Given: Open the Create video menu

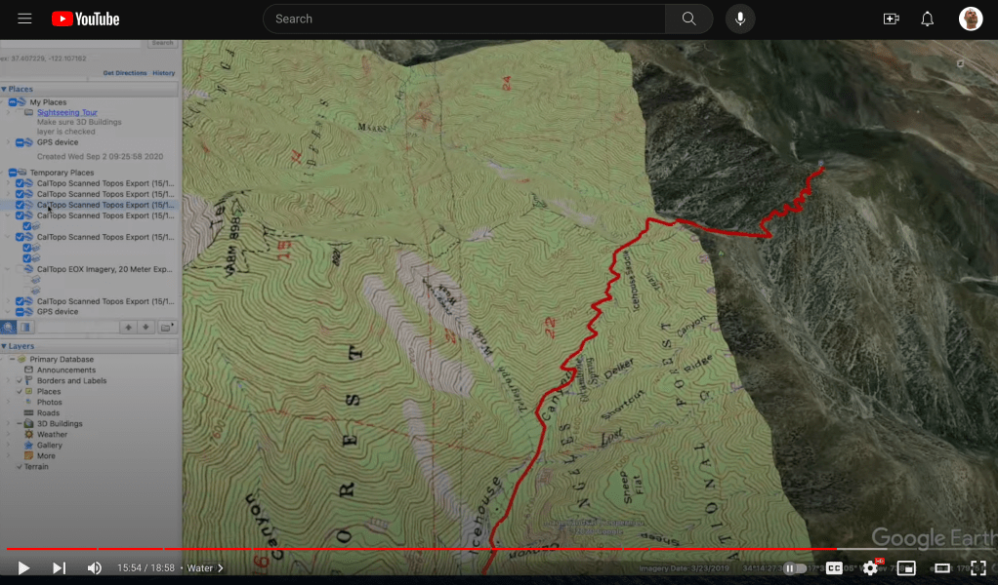Looking at the screenshot, I should 891,19.
